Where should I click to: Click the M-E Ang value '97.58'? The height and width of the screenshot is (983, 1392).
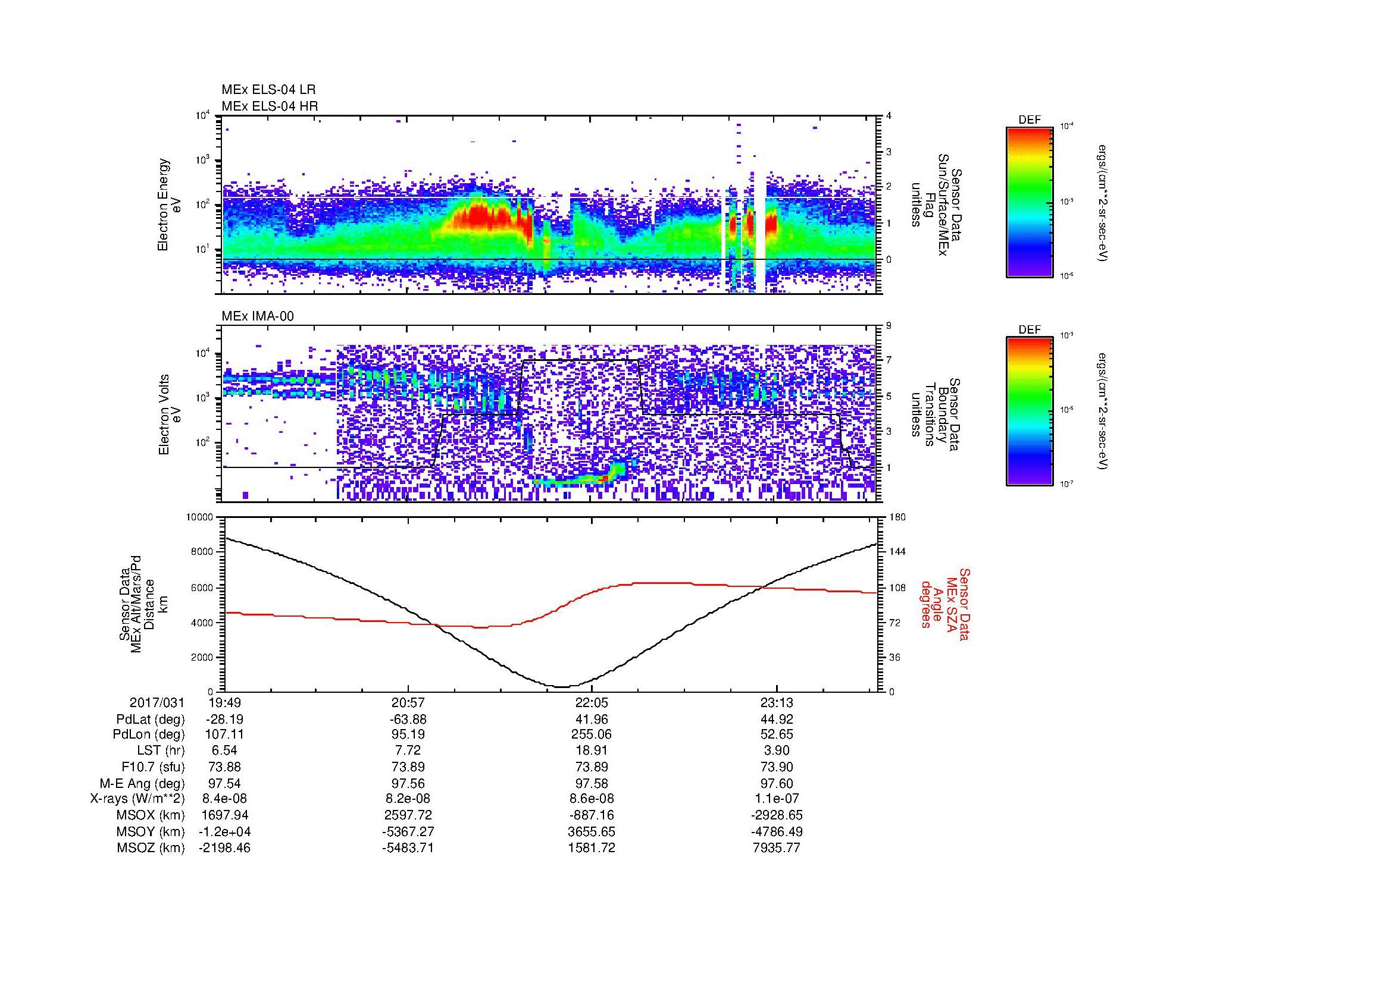click(x=592, y=783)
